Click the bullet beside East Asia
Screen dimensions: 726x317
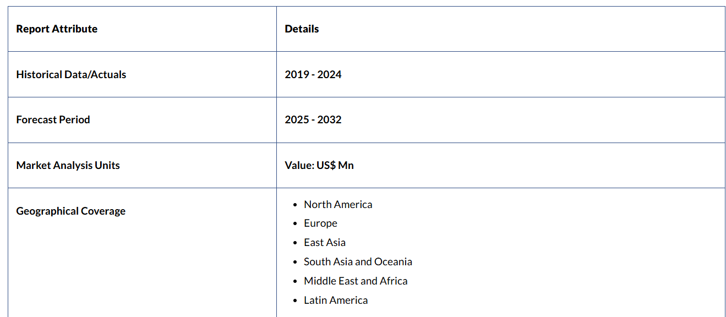pos(297,243)
